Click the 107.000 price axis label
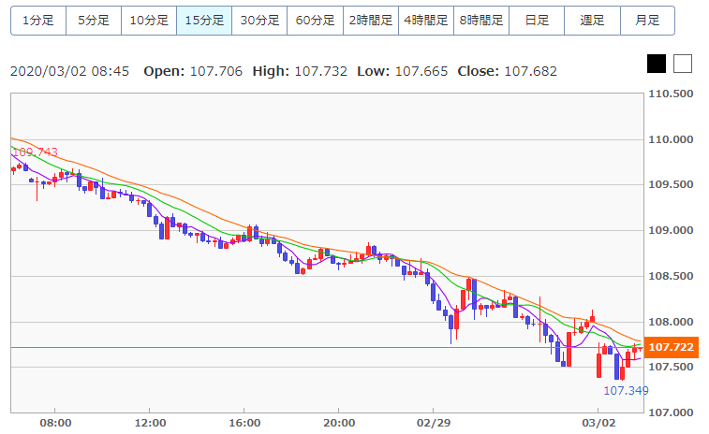 point(671,412)
